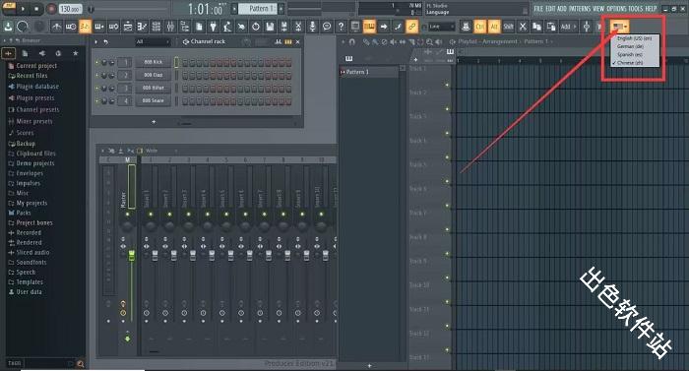Click the Master track volume fader
The width and height of the screenshot is (689, 371).
click(x=131, y=256)
